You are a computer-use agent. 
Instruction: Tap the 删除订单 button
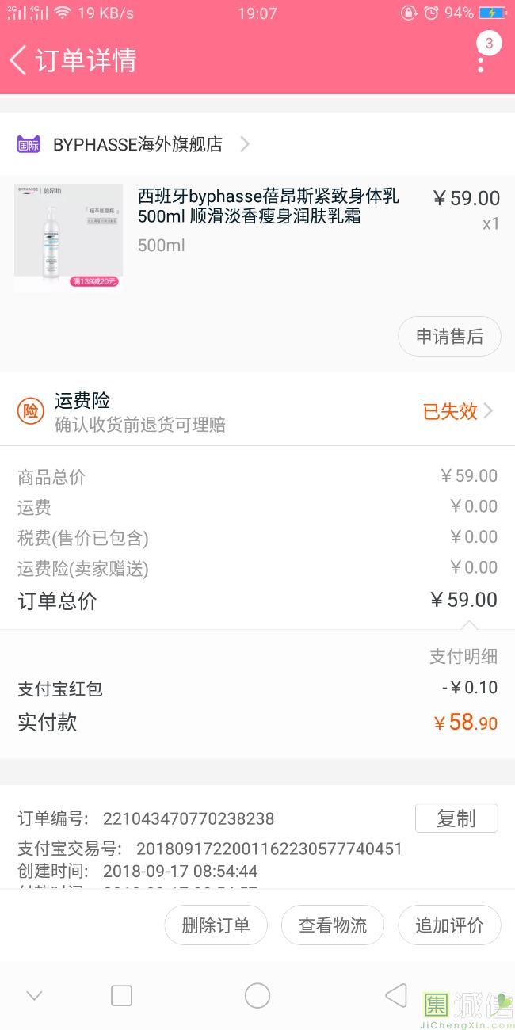(216, 925)
